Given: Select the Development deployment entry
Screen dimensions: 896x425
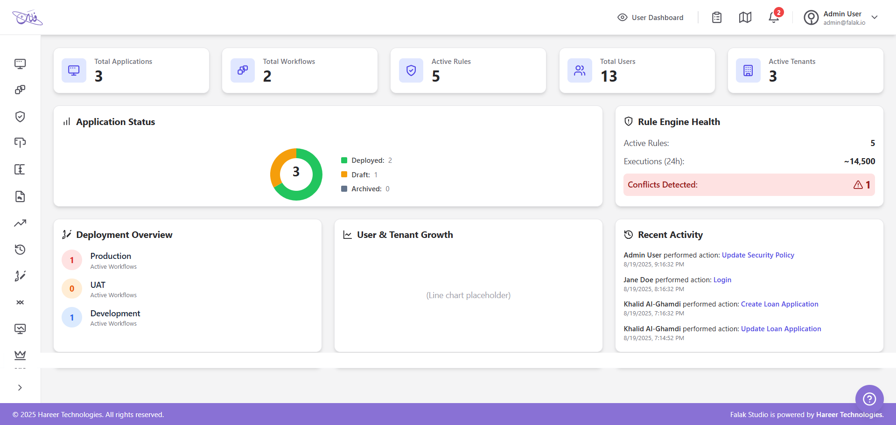Looking at the screenshot, I should 115,318.
